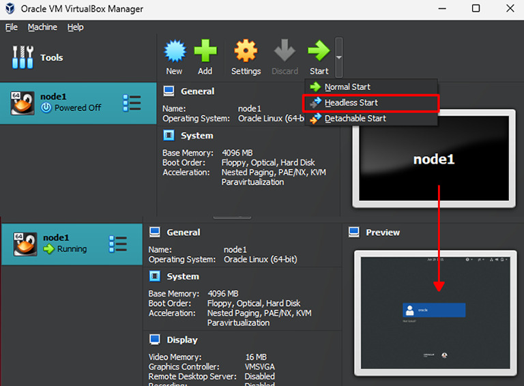Click the Discard toolbar icon

(x=285, y=50)
